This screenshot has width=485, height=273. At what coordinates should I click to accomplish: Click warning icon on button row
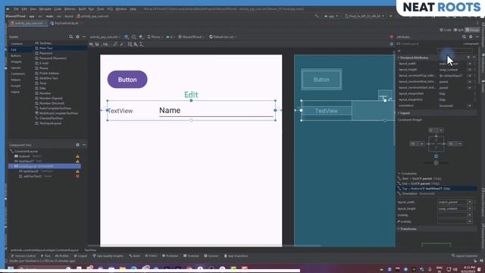[x=77, y=156]
